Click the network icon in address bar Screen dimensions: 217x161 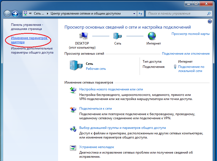point(25,13)
